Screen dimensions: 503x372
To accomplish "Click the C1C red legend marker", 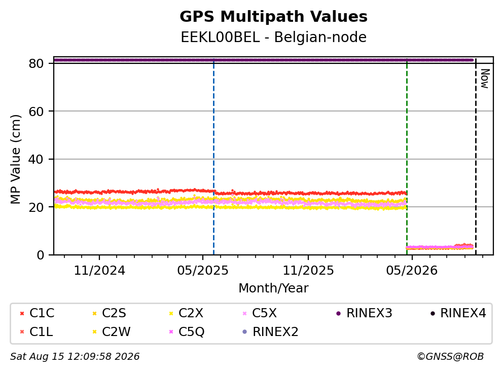I will click(x=22, y=313).
